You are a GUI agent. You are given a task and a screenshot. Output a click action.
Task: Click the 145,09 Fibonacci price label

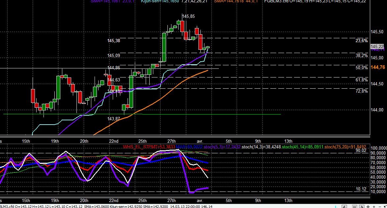coord(113,55)
